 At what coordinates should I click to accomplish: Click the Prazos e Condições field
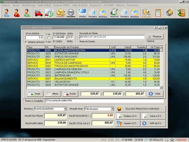tap(104, 101)
